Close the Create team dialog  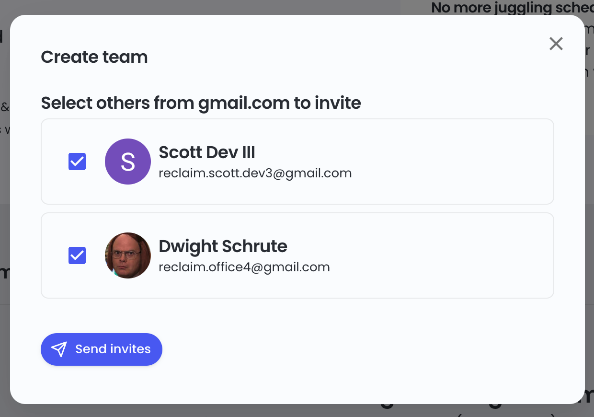point(556,44)
